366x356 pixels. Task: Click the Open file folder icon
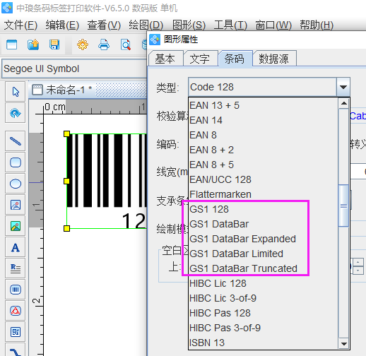click(x=33, y=44)
